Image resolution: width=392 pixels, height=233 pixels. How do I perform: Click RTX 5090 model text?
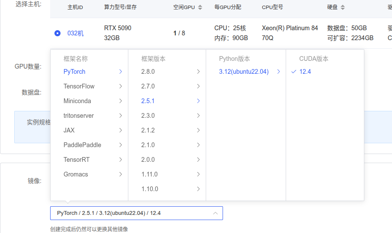pos(118,28)
